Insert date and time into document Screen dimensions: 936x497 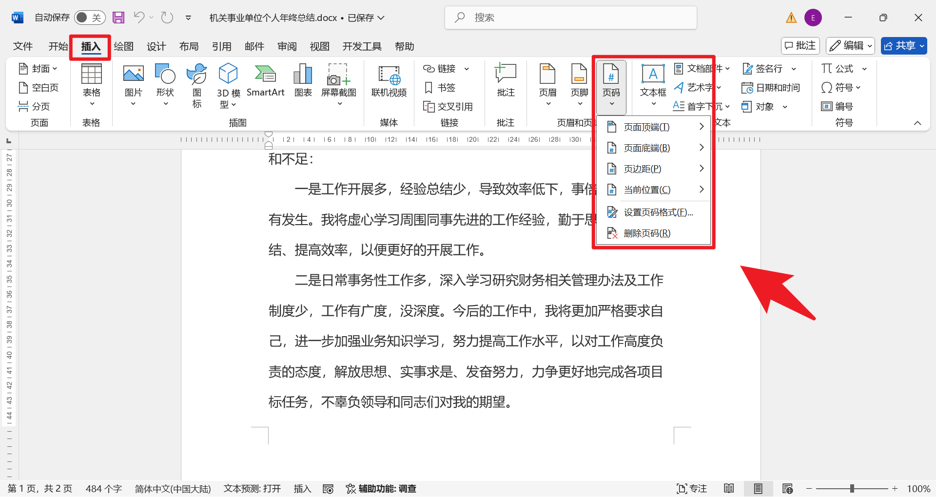(772, 88)
